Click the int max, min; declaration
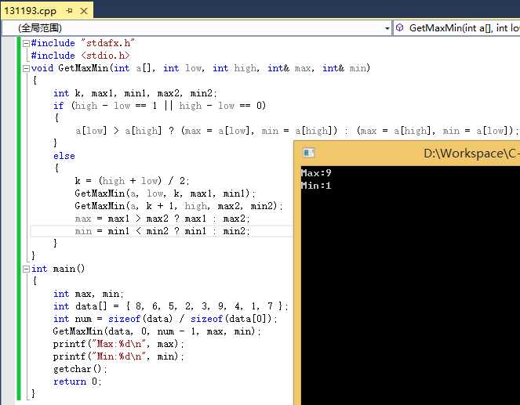 [89, 294]
